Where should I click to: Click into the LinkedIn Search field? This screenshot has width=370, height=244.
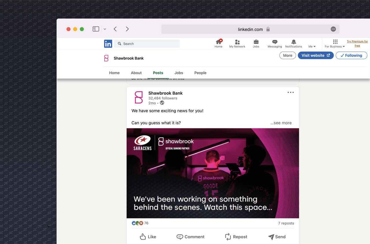[147, 44]
